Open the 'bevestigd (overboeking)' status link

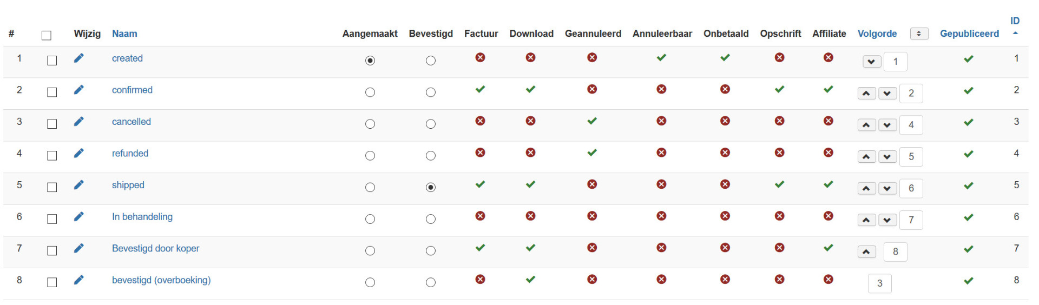(x=161, y=280)
